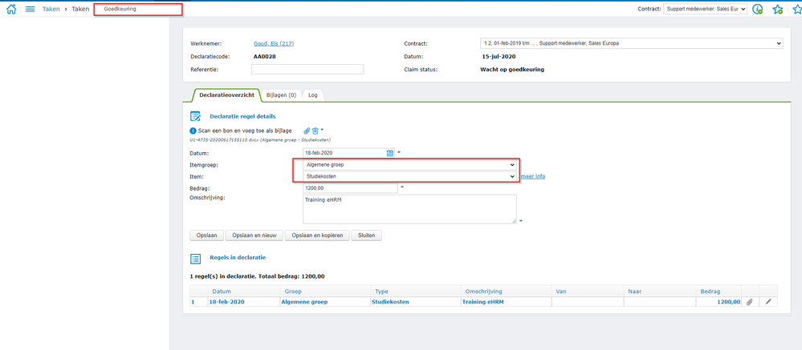This screenshot has height=350, width=802.
Task: Click the Regels in declaratie list icon
Action: [x=195, y=258]
